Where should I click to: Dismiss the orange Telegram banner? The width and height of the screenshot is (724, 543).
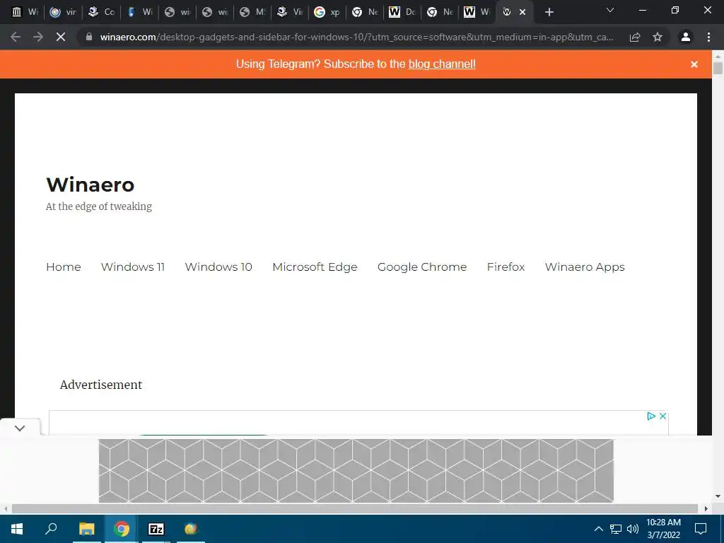(x=694, y=64)
